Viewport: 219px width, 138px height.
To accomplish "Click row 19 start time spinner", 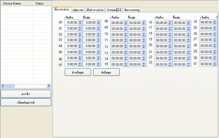I will 170,40.
